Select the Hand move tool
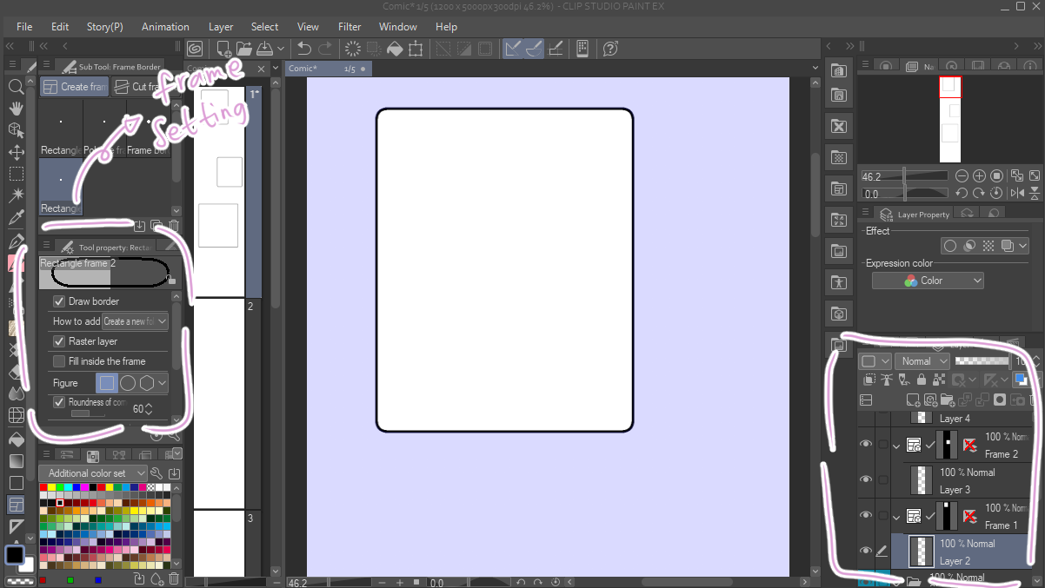 (16, 109)
